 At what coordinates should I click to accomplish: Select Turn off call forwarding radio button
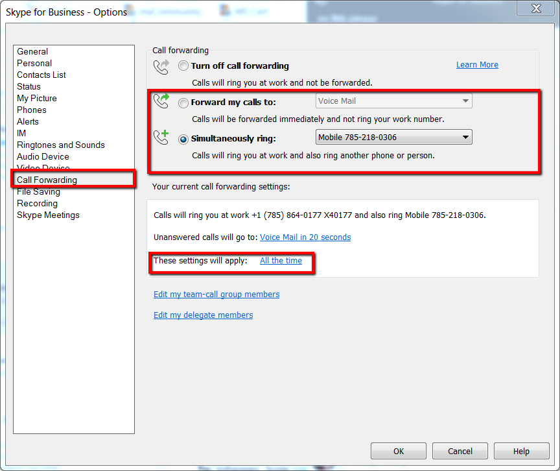[x=183, y=66]
